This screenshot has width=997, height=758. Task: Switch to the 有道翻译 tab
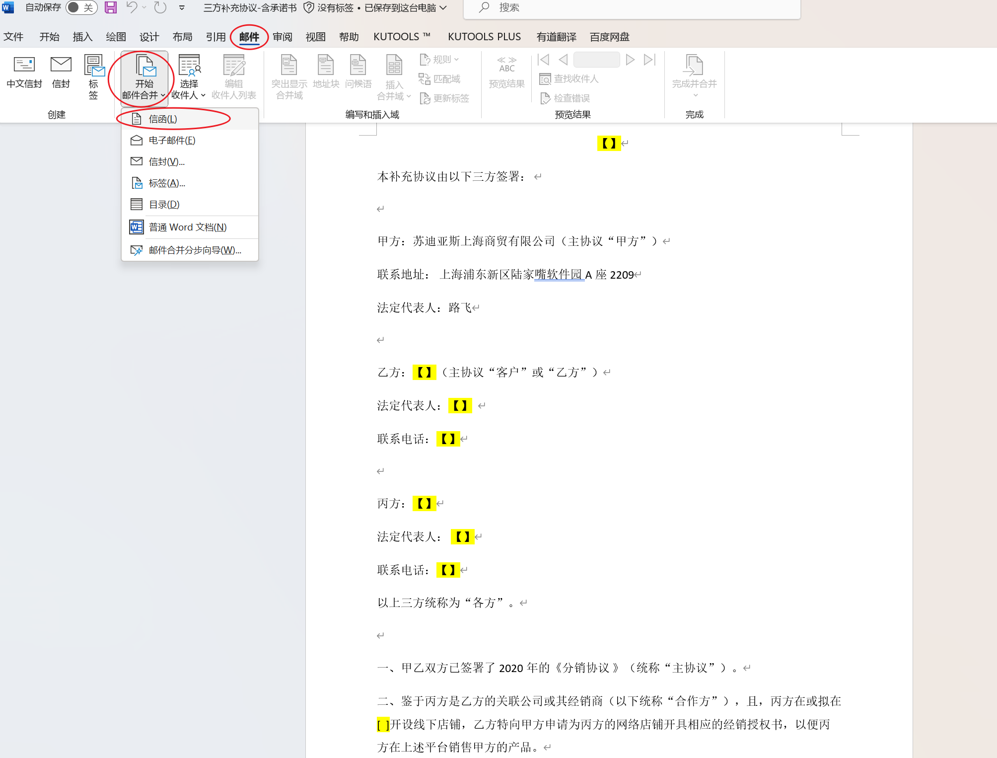pos(557,37)
